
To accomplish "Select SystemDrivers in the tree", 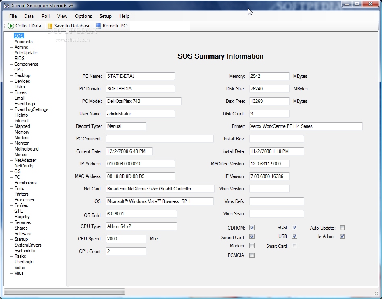I will [x=28, y=245].
